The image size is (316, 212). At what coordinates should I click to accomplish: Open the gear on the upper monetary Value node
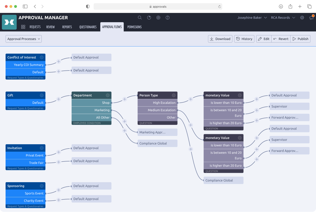(240, 95)
